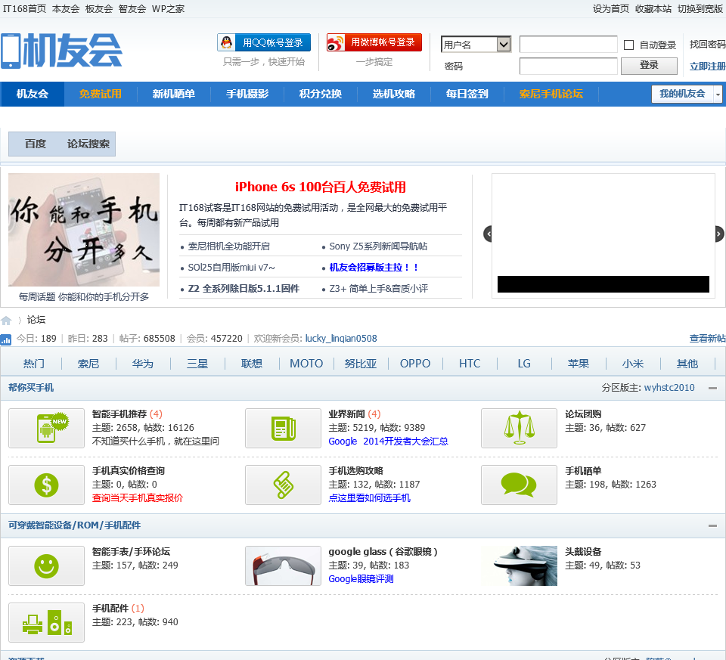
Task: Open the 新机晒单 navigation item
Action: tap(174, 94)
